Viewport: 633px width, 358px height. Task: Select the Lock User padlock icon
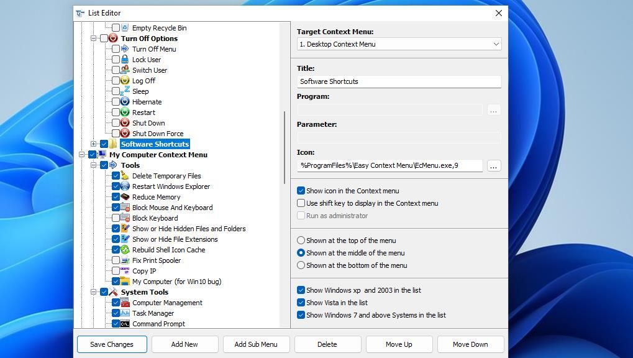point(124,60)
